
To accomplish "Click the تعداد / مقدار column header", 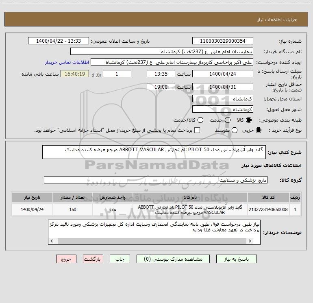I will (x=73, y=198).
